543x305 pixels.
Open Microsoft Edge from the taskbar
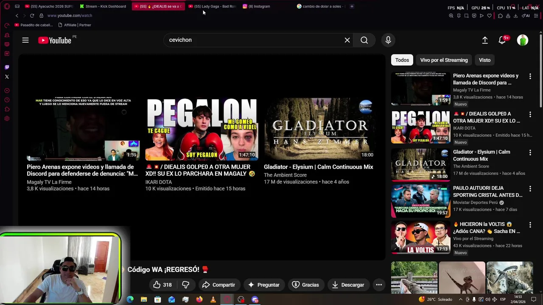[130, 299]
